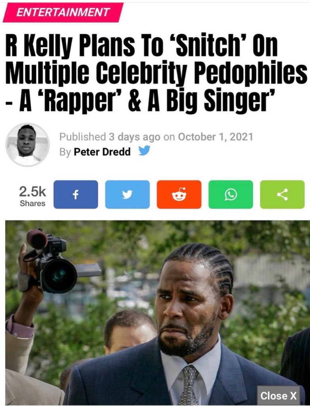Click the "By" label before the author name
Image resolution: width=310 pixels, height=406 pixels.
coord(65,152)
